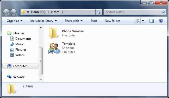
Task: Open the Share with menu
Action: tap(73, 21)
